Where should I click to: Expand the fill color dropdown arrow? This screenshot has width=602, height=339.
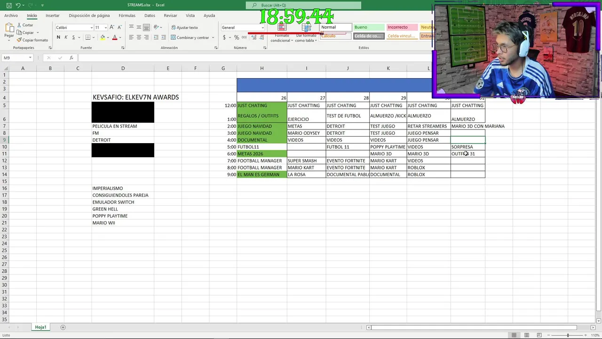point(108,38)
